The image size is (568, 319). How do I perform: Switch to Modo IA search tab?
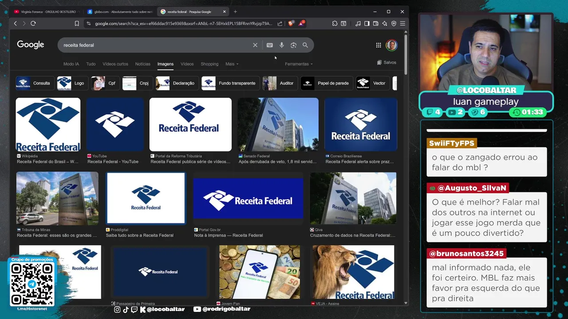[x=71, y=64]
